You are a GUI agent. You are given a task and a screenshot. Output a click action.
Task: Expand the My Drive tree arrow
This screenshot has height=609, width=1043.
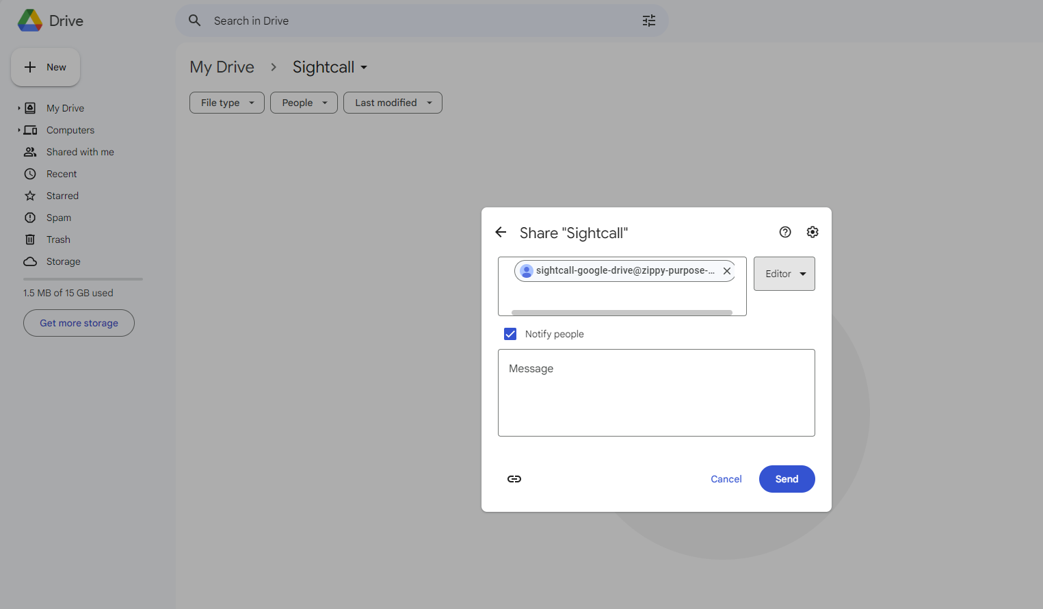tap(19, 108)
